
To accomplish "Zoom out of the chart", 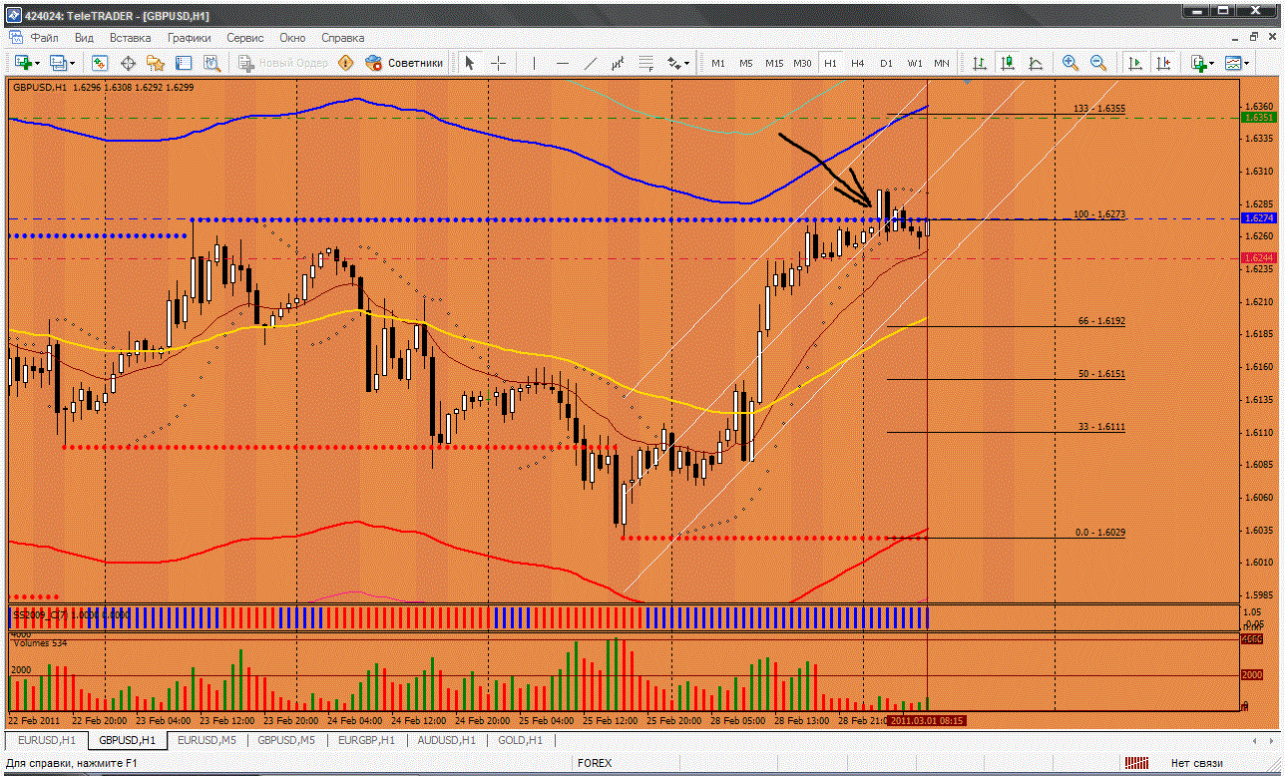I will click(x=1098, y=63).
